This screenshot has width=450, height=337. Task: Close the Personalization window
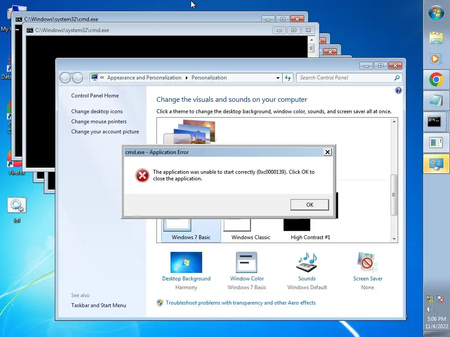click(x=395, y=66)
